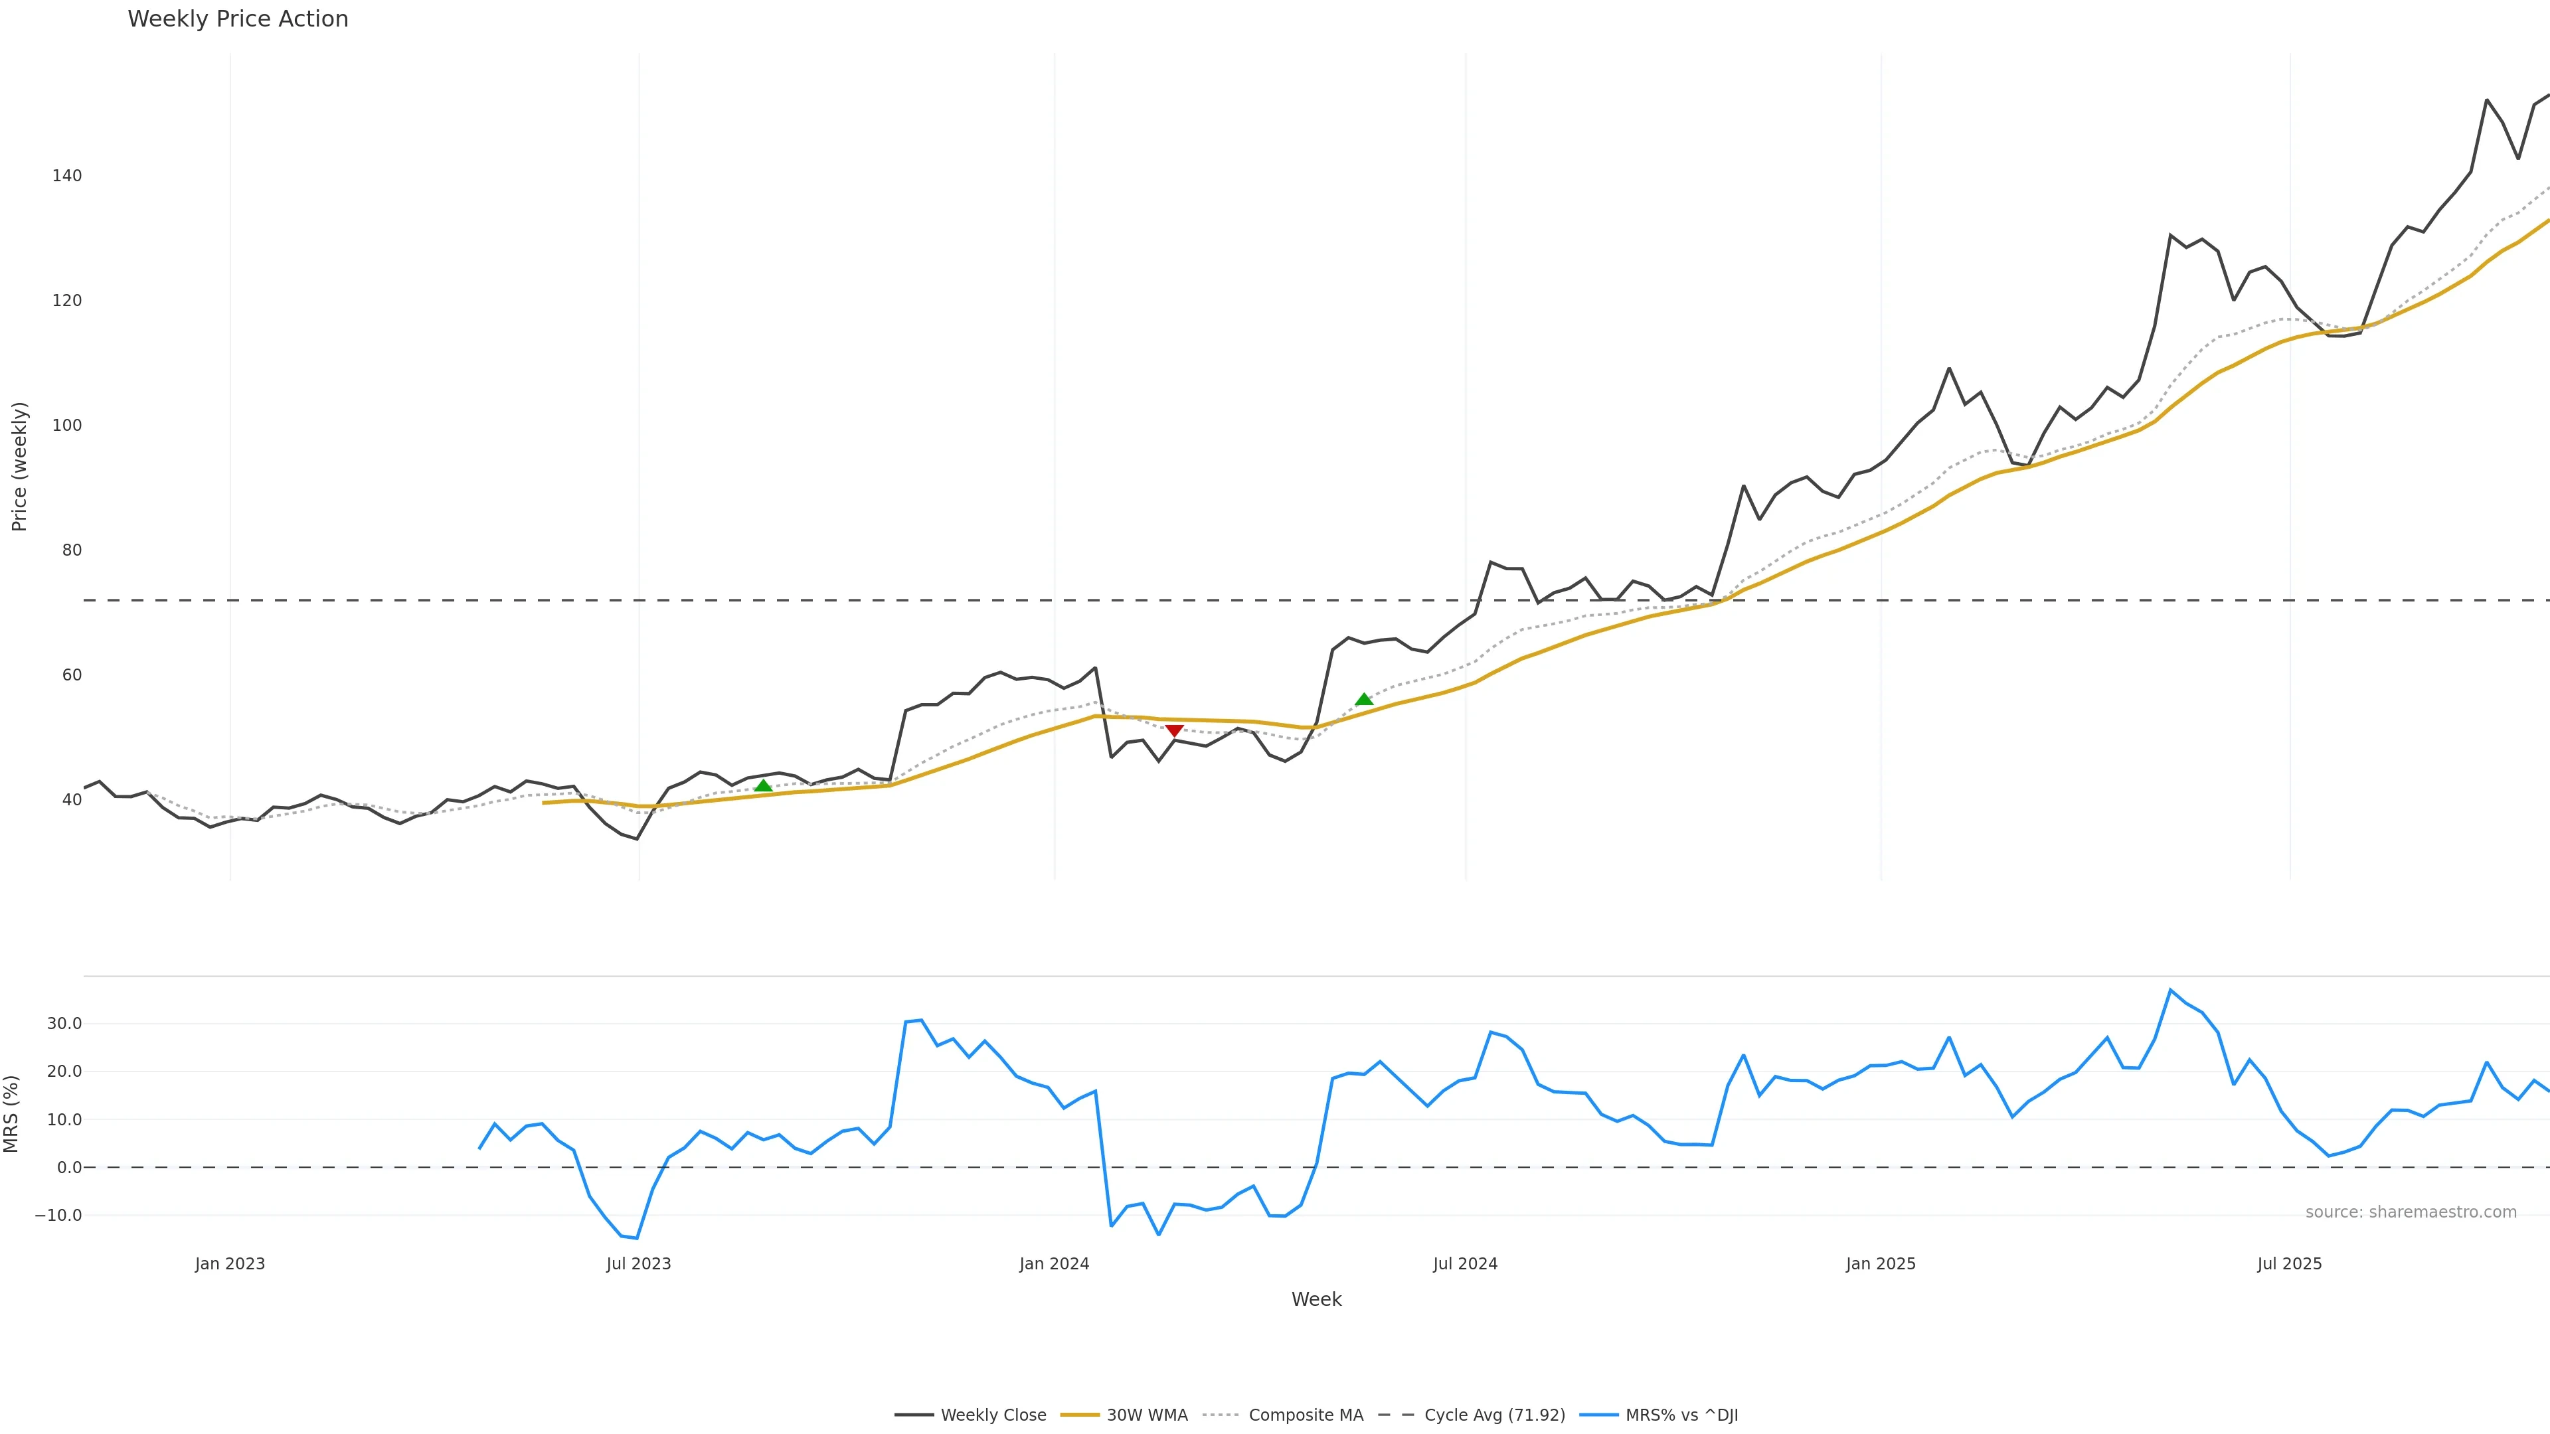Click the green up-triangle marker before Jul 2024
The height and width of the screenshot is (1434, 2550).
pyautogui.click(x=1363, y=700)
